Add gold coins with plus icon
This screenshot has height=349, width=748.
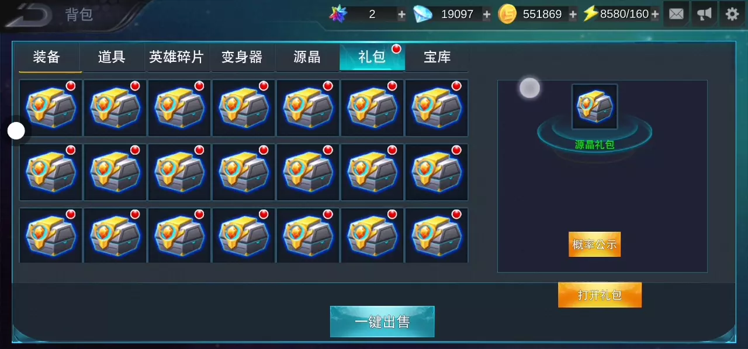click(x=573, y=15)
